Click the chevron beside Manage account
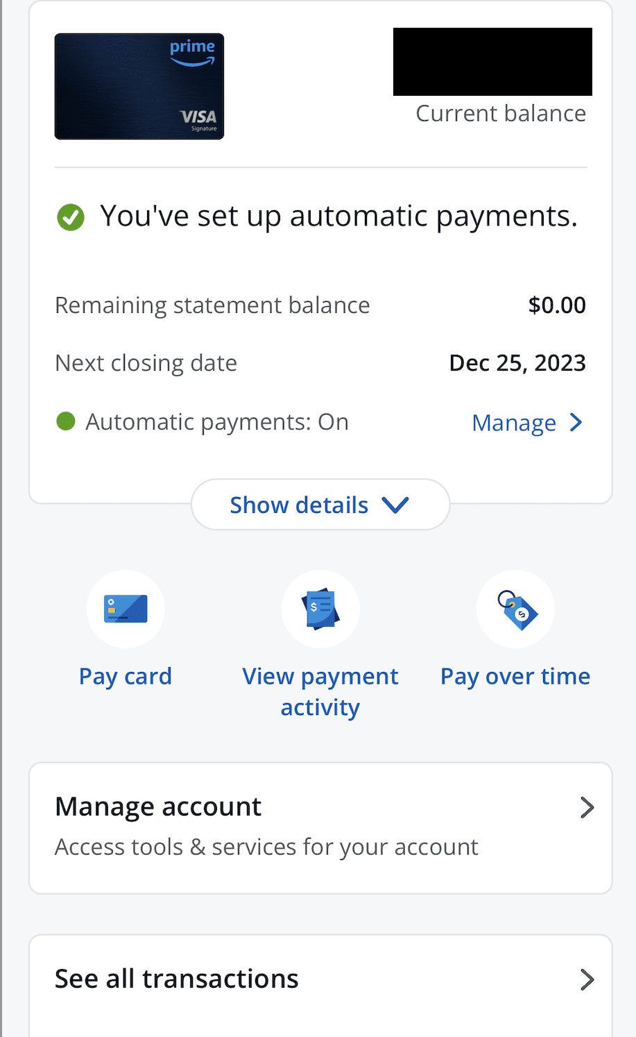This screenshot has width=636, height=1037. click(587, 807)
